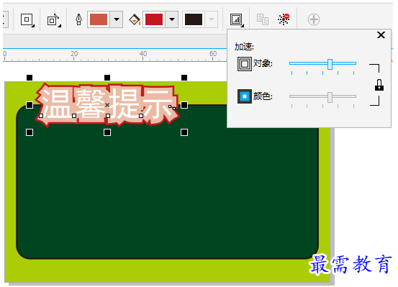Screen dimensions: 398x287
Task: Adjust the object acceleration slider handle
Action: (x=330, y=64)
